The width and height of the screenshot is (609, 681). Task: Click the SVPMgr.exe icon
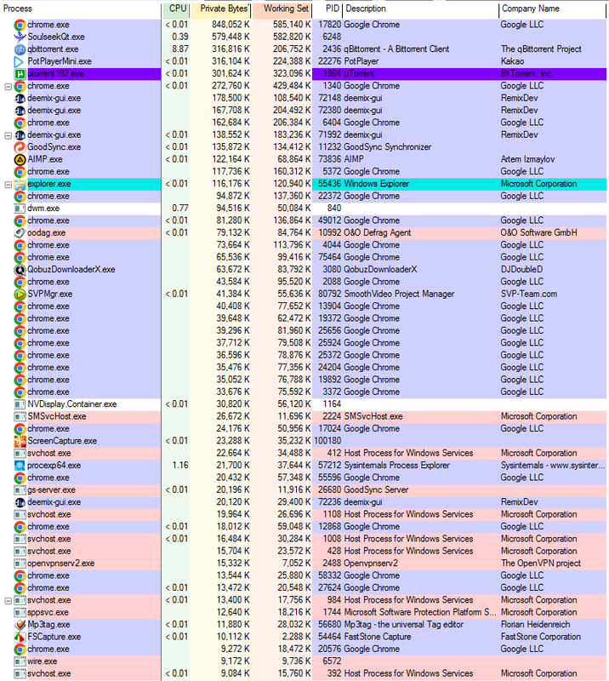(20, 294)
